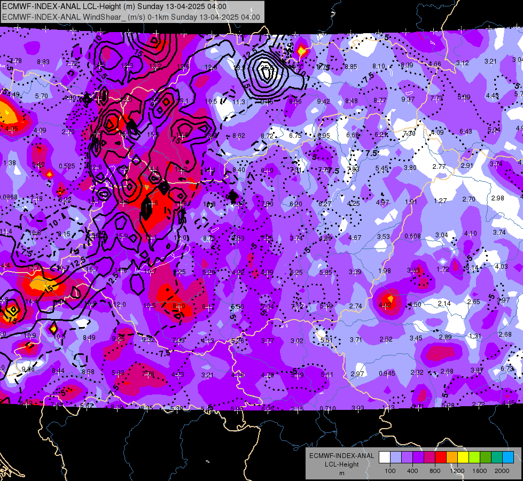The width and height of the screenshot is (523, 481).
Task: Click the wind shear value 2.77
Action: [439, 167]
